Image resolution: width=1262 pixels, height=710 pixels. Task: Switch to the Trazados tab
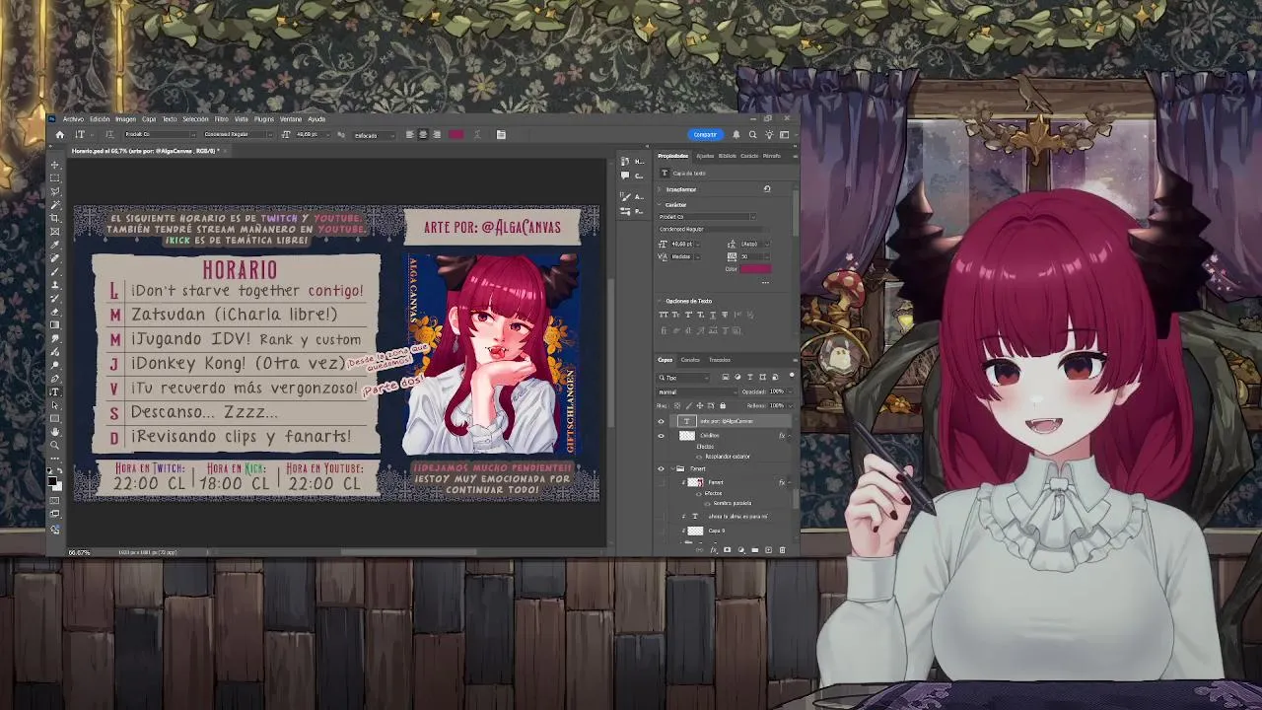(x=720, y=360)
